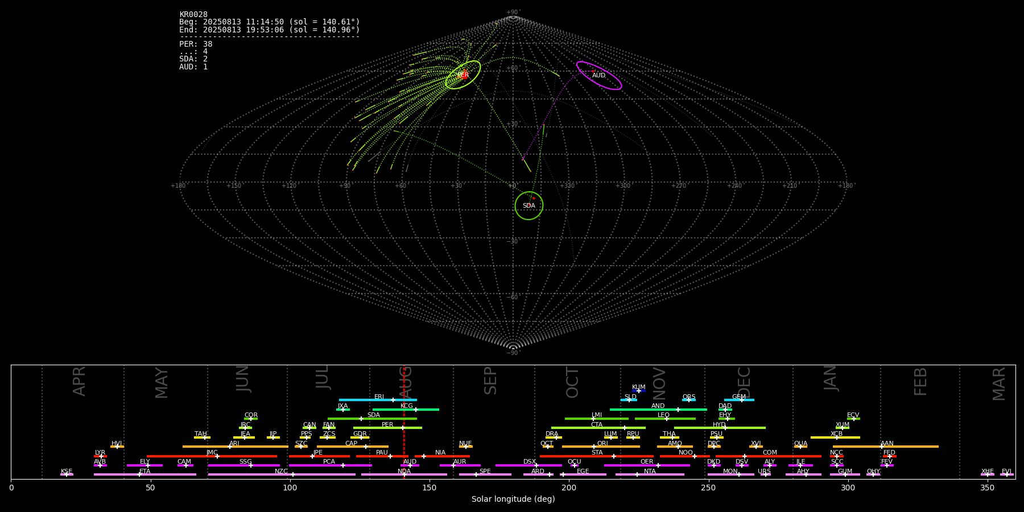The width and height of the screenshot is (1024, 512).
Task: Click the DRA shower label in timeline
Action: tap(552, 434)
